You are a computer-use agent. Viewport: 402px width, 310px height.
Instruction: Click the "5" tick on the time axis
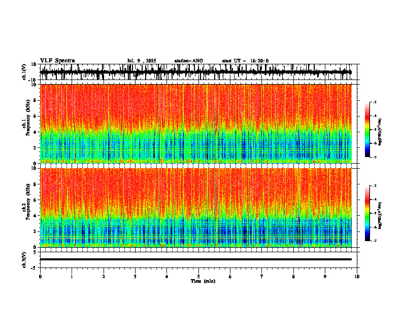point(198,277)
